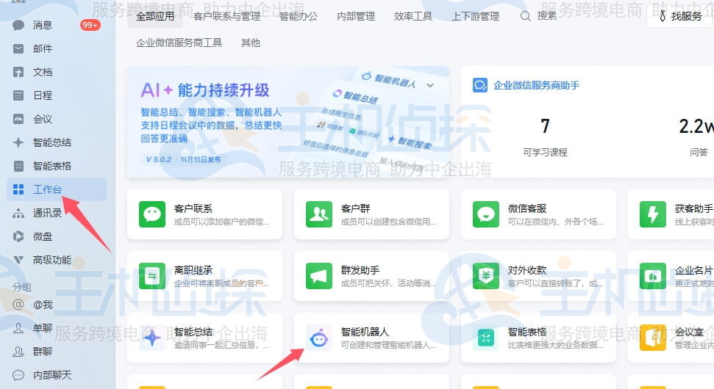Open the 消息 messages icon in sidebar
This screenshot has width=714, height=389.
pos(18,25)
